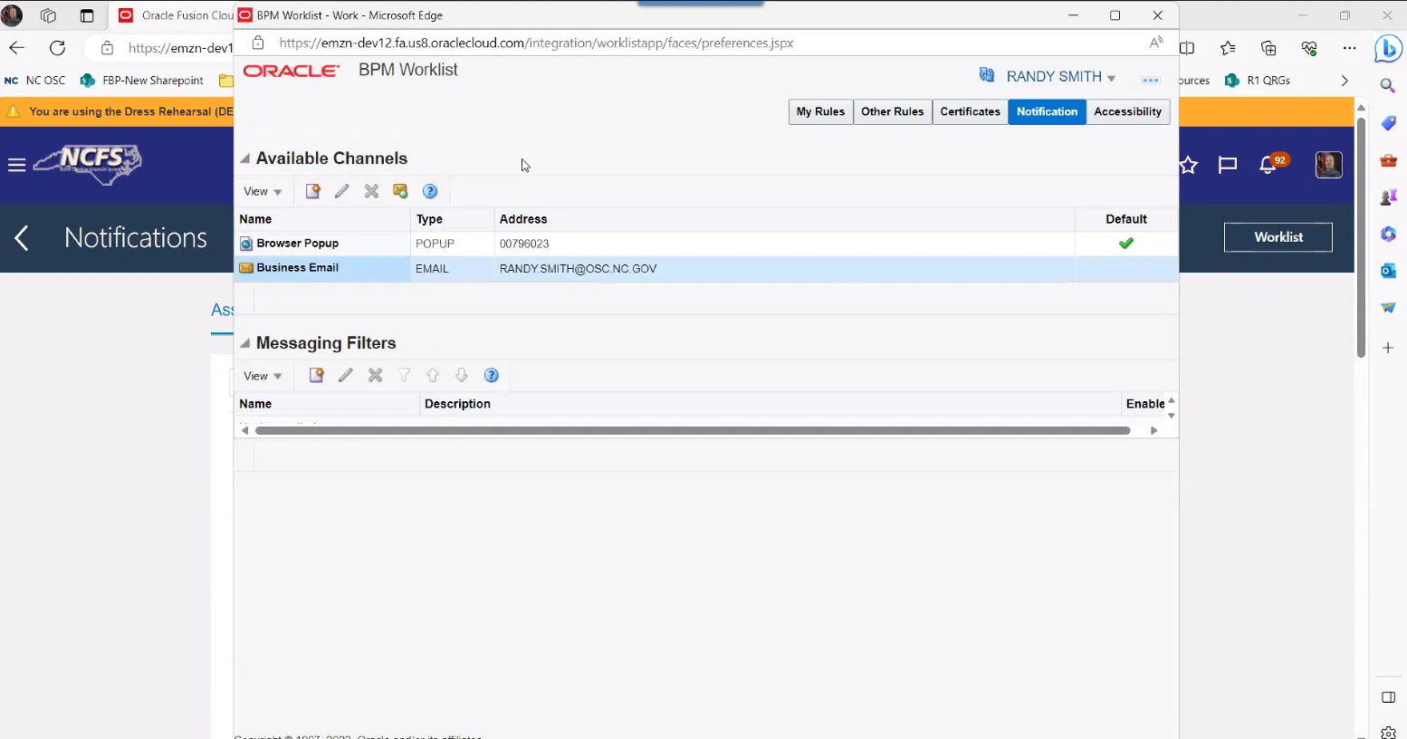1407x739 pixels.
Task: Click the create channel icon in Available Channels
Action: (x=312, y=191)
